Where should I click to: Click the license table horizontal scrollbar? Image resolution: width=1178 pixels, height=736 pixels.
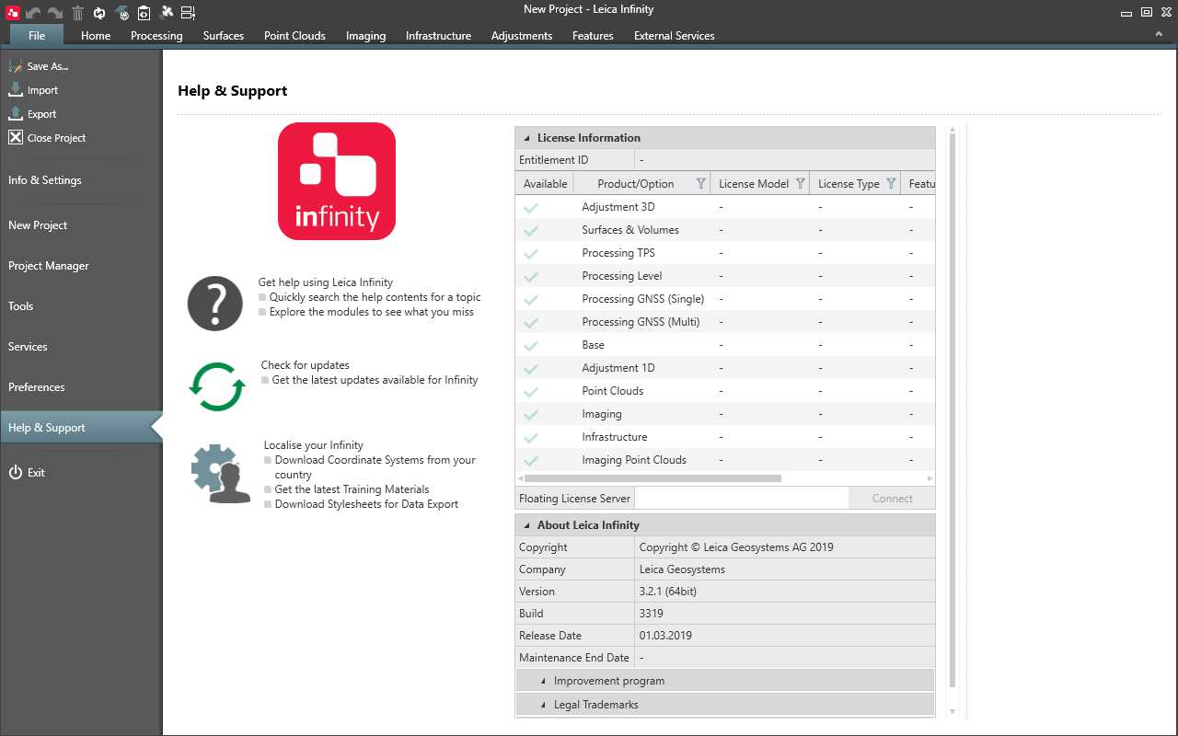pyautogui.click(x=652, y=478)
